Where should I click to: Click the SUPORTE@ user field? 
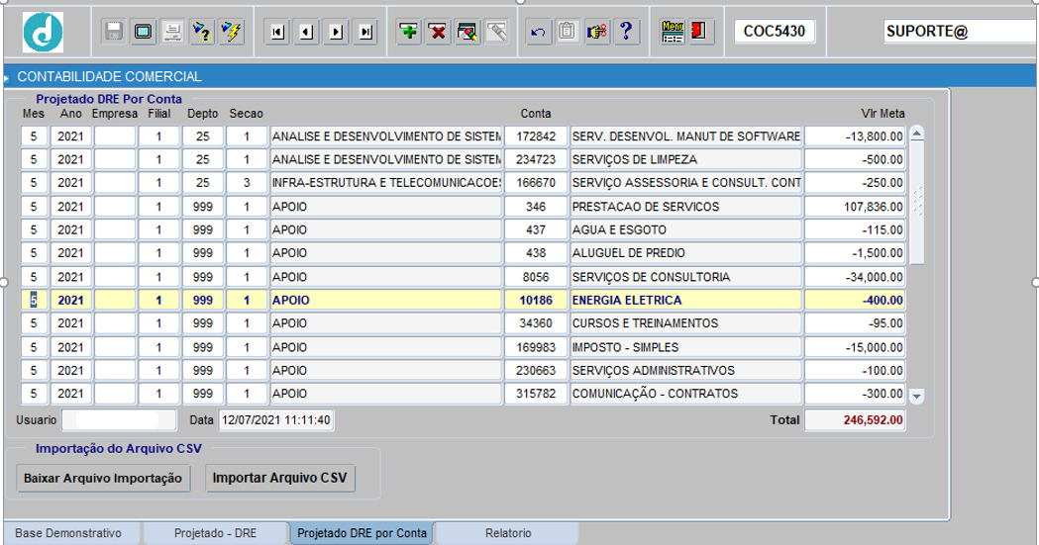click(x=961, y=31)
